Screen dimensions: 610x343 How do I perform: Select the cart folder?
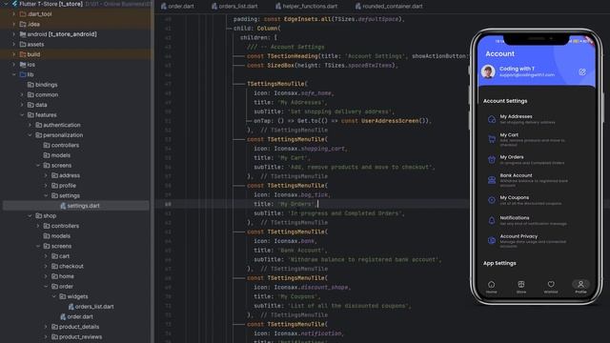pos(61,256)
